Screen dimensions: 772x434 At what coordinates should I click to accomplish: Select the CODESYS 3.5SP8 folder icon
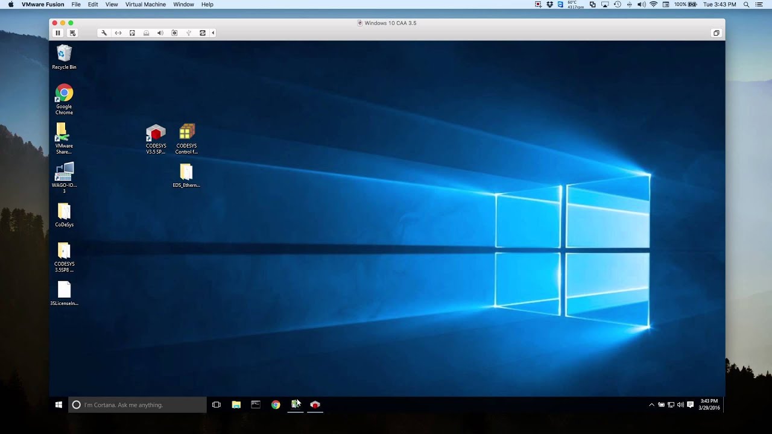pyautogui.click(x=64, y=257)
